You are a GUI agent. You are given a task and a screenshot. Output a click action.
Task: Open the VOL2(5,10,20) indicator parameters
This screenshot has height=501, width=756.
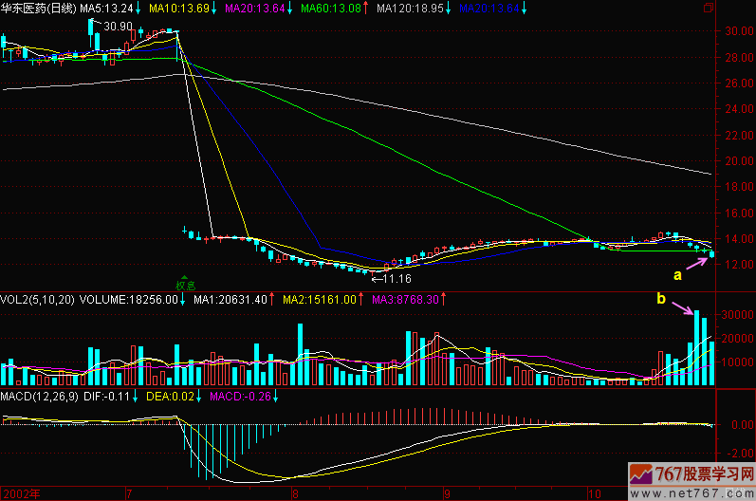[x=36, y=299]
